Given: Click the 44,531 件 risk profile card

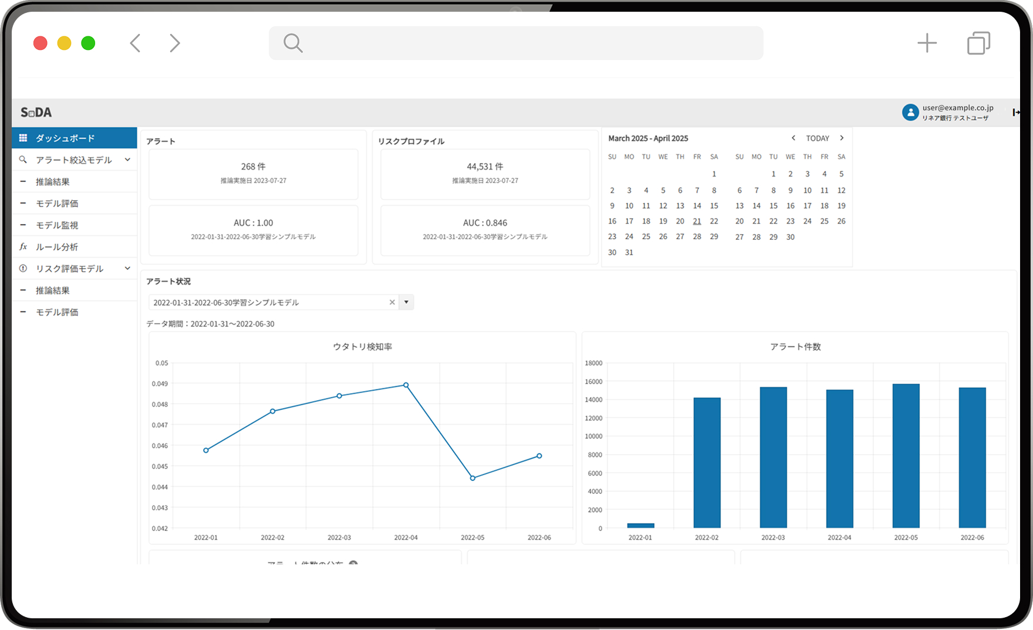Looking at the screenshot, I should point(485,174).
